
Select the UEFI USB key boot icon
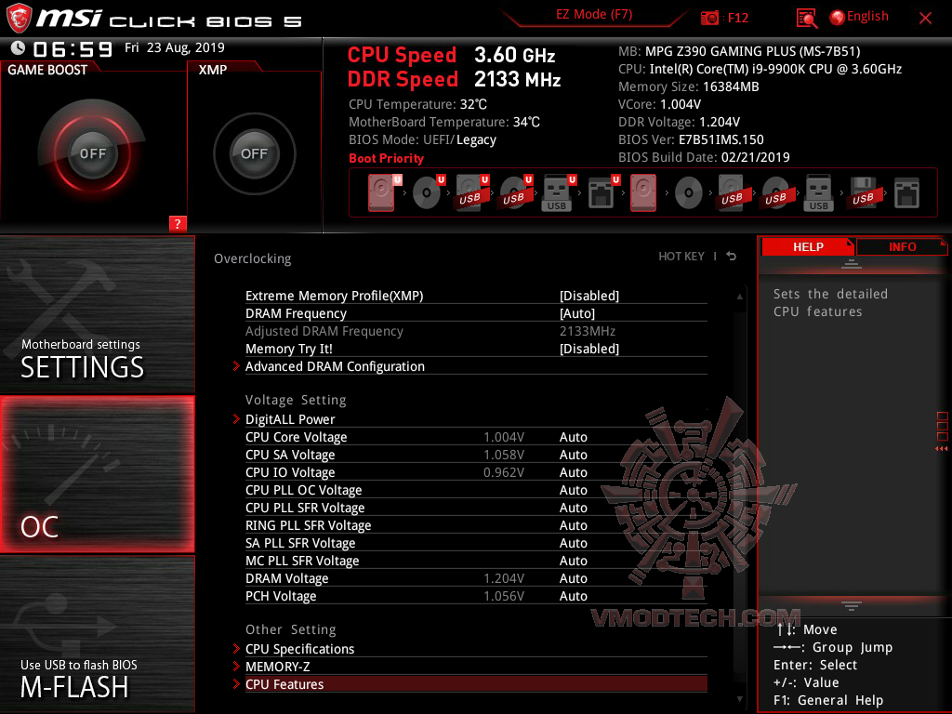pyautogui.click(x=559, y=192)
